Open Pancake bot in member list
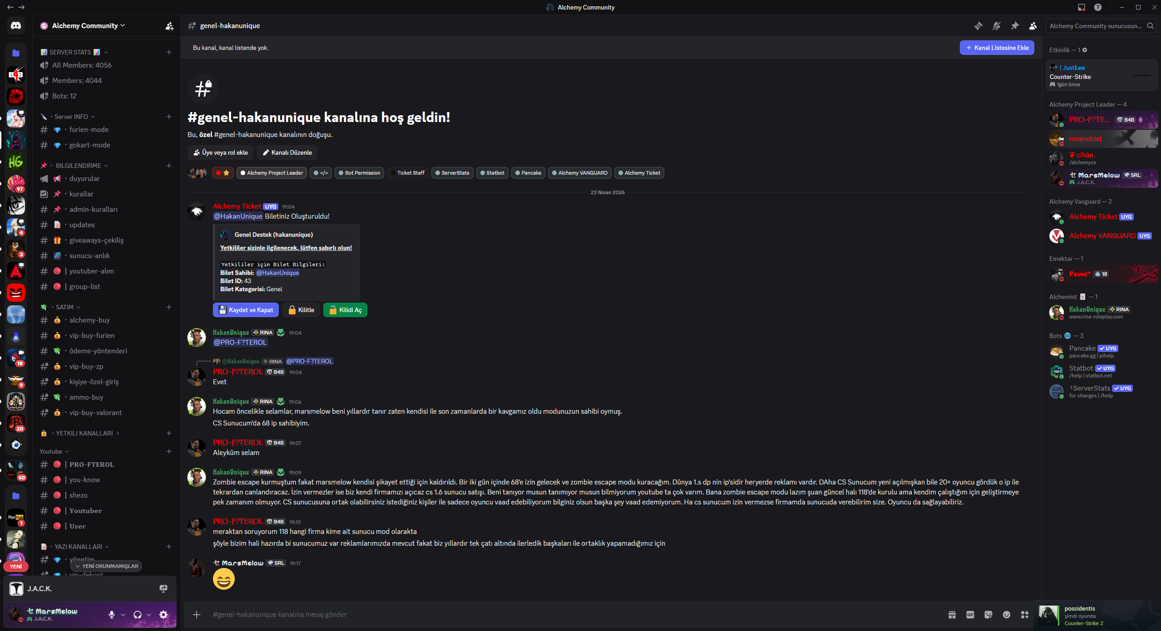Image resolution: width=1161 pixels, height=631 pixels. tap(1102, 352)
